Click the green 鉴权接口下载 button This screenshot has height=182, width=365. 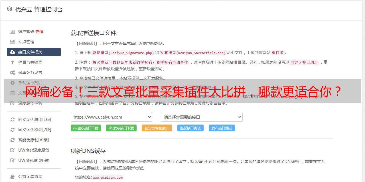click(x=86, y=128)
